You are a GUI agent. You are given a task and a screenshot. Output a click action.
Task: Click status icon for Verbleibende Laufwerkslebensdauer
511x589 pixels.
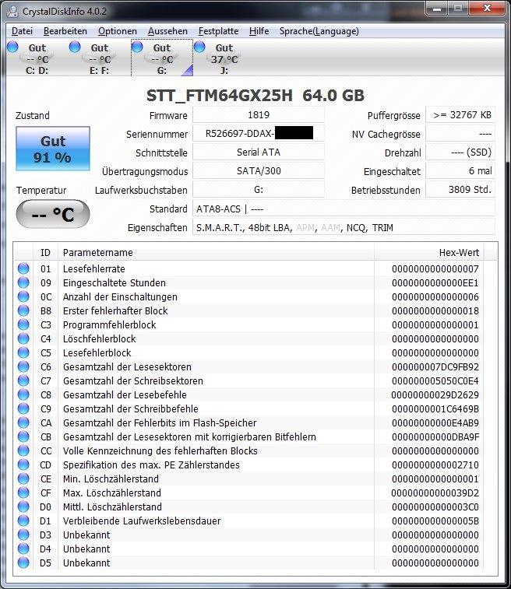[x=23, y=521]
